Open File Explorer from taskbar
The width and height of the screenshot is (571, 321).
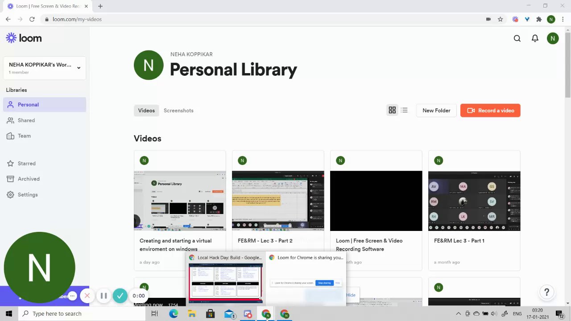tap(192, 314)
